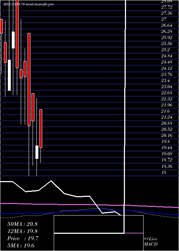Click the small white candlestick near 19.08

[37, 152]
